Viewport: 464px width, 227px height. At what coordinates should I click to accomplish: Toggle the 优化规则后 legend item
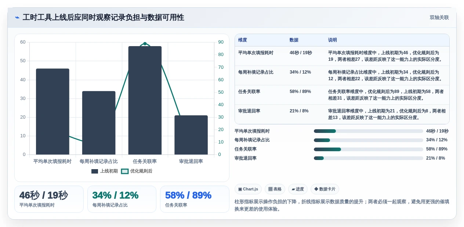[137, 171]
